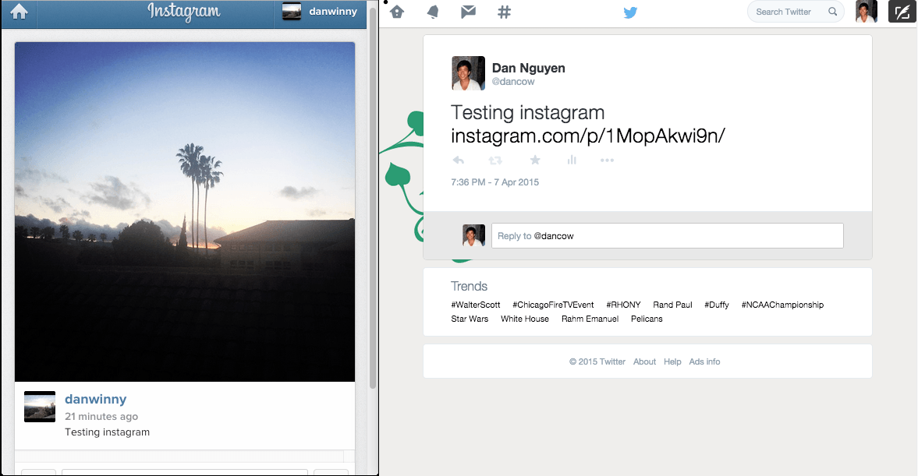
Task: Open the White House trend
Action: pyautogui.click(x=525, y=319)
